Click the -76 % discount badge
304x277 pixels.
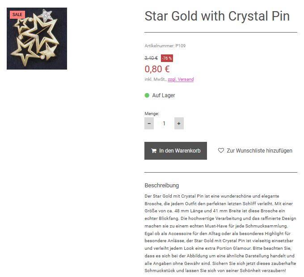tap(167, 58)
